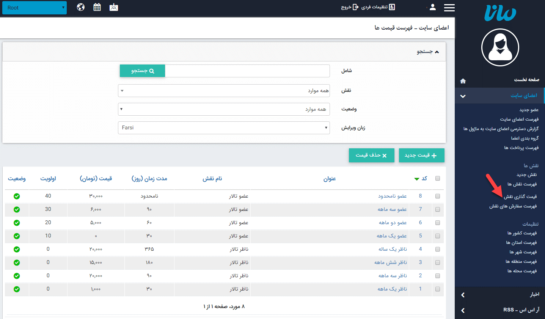The height and width of the screenshot is (319, 545).
Task: Open the Root dropdown at top left
Action: (34, 7)
